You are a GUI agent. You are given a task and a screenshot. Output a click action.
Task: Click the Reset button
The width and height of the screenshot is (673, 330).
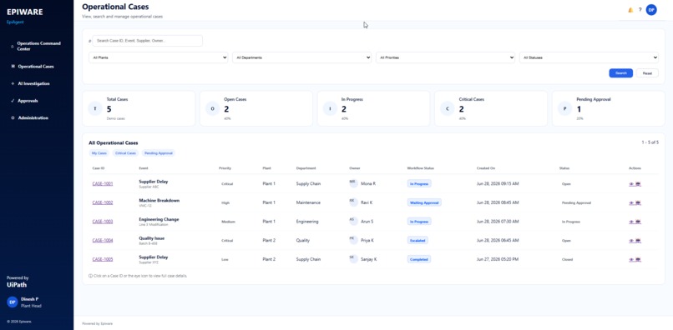(647, 73)
